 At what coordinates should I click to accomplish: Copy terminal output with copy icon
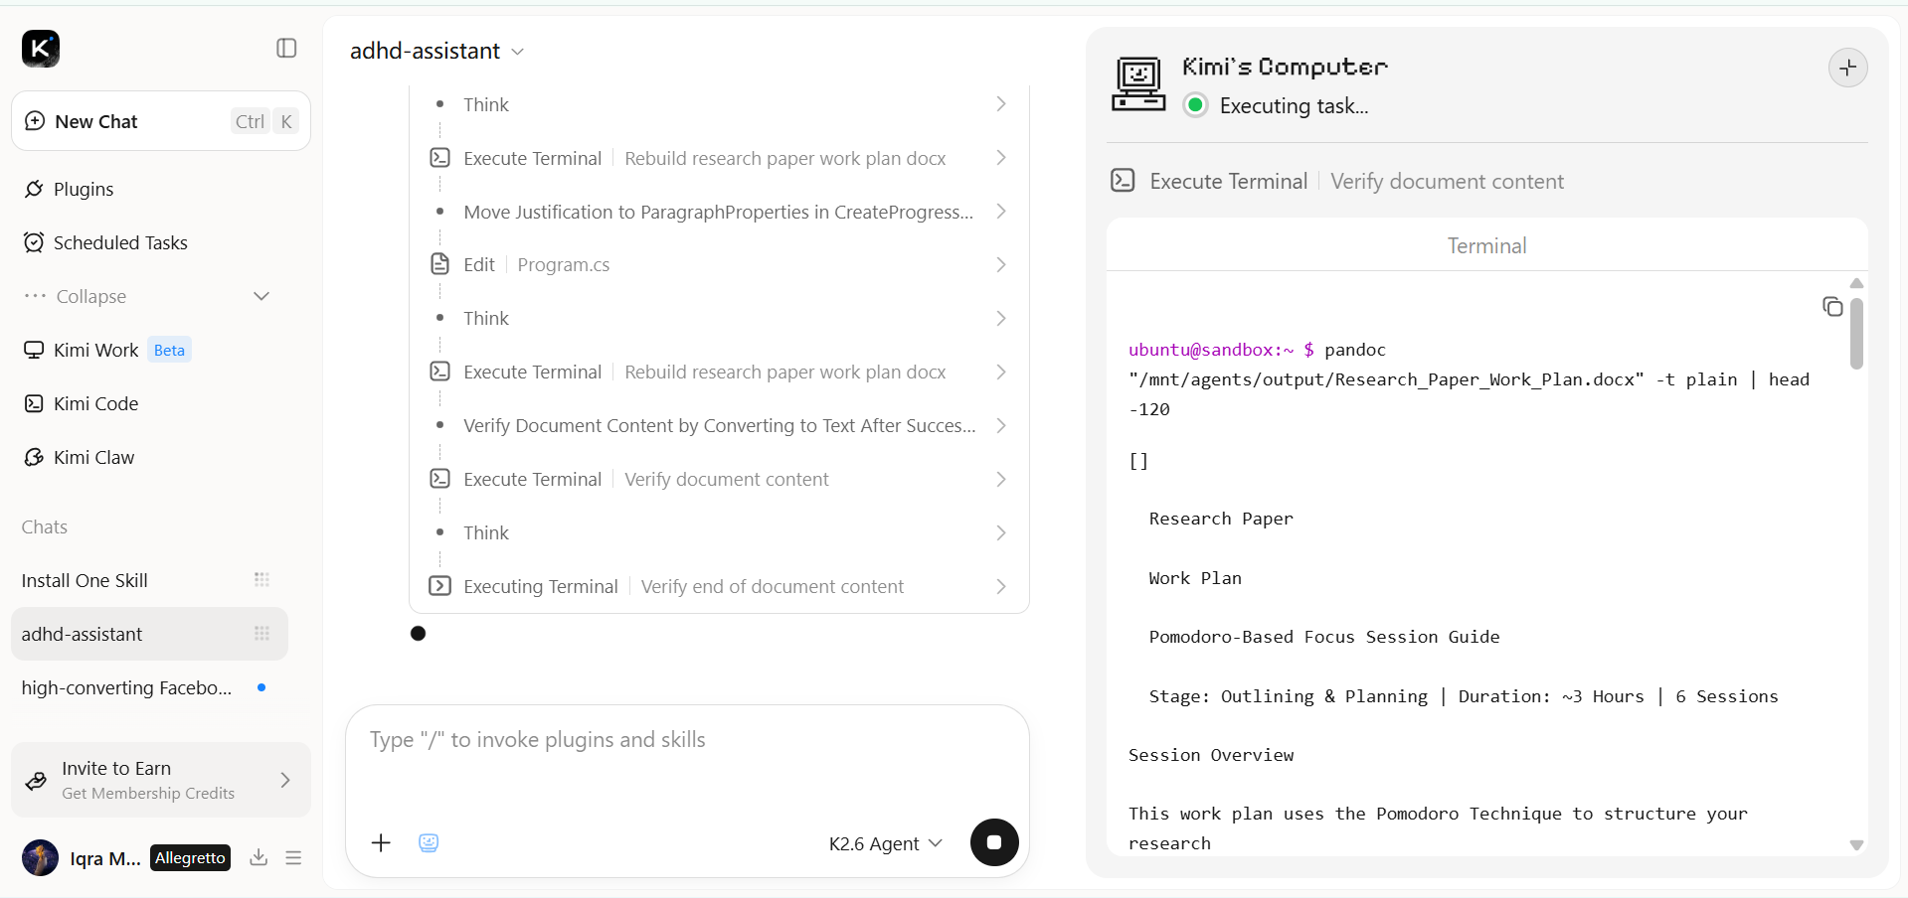(x=1832, y=307)
